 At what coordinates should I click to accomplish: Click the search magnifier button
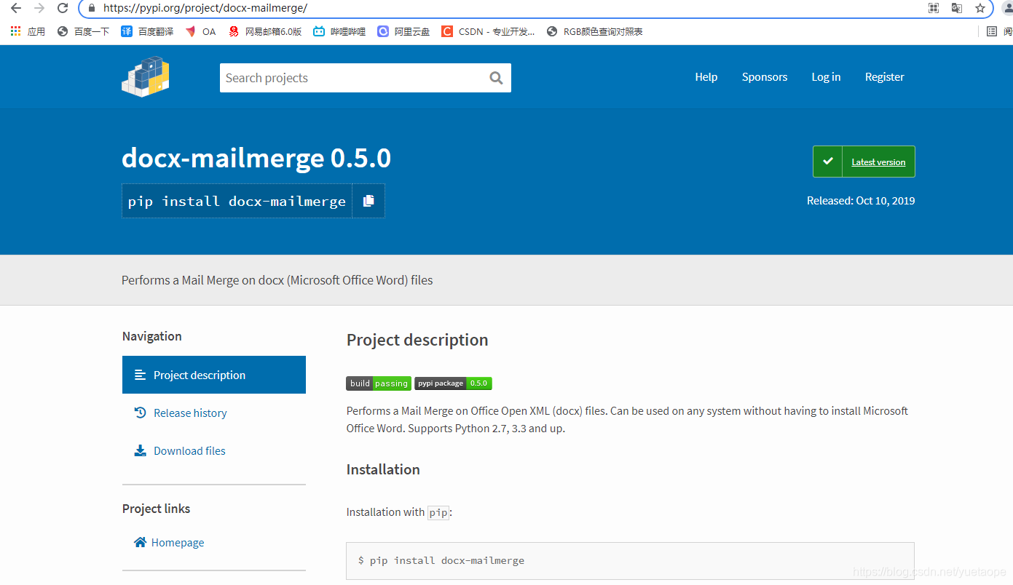pos(497,78)
